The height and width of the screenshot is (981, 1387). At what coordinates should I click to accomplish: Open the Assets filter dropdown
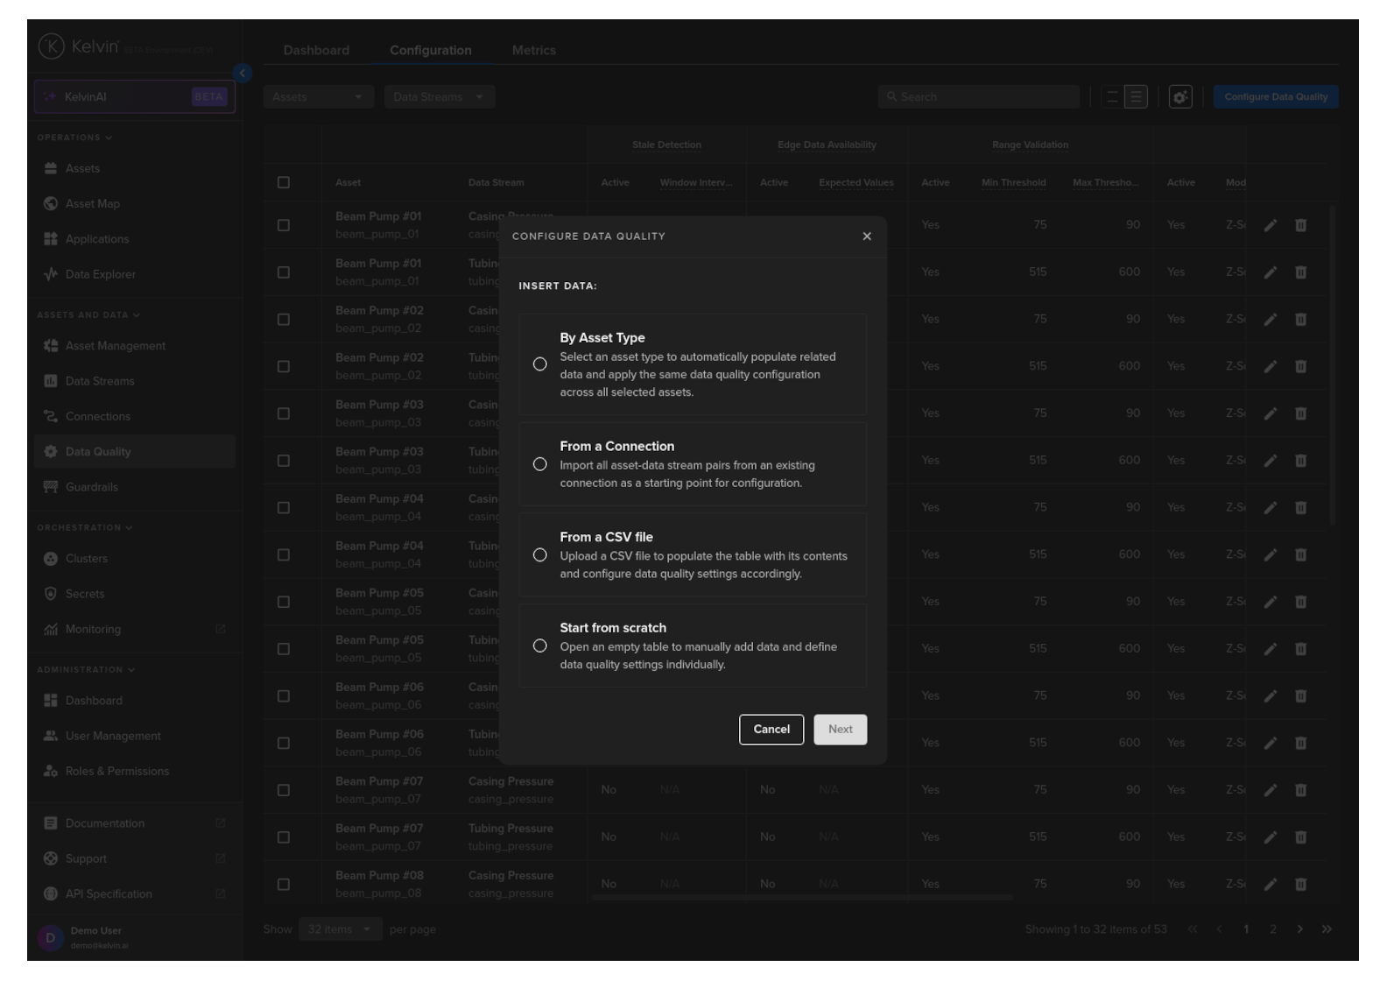(318, 97)
